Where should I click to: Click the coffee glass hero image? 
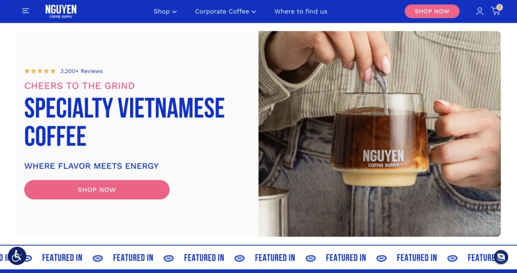[380, 134]
